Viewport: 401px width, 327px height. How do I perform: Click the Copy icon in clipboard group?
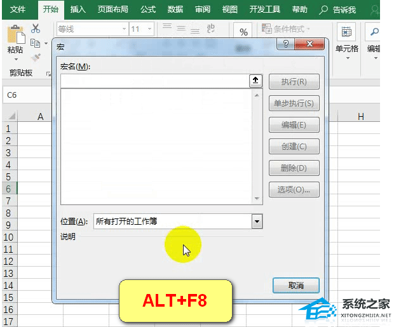[x=36, y=43]
